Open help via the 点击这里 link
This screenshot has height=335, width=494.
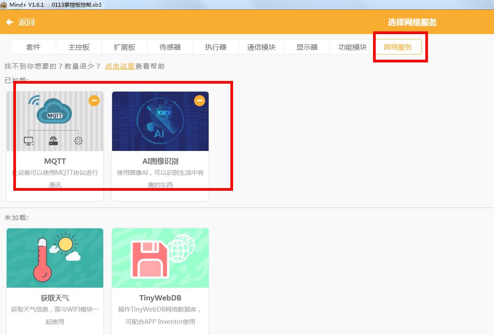[x=120, y=66]
